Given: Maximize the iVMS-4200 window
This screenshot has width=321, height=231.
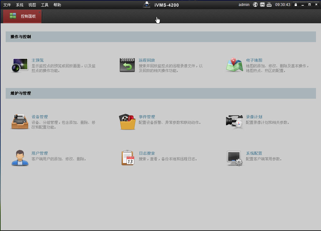Looking at the screenshot, I should [x=309, y=4].
